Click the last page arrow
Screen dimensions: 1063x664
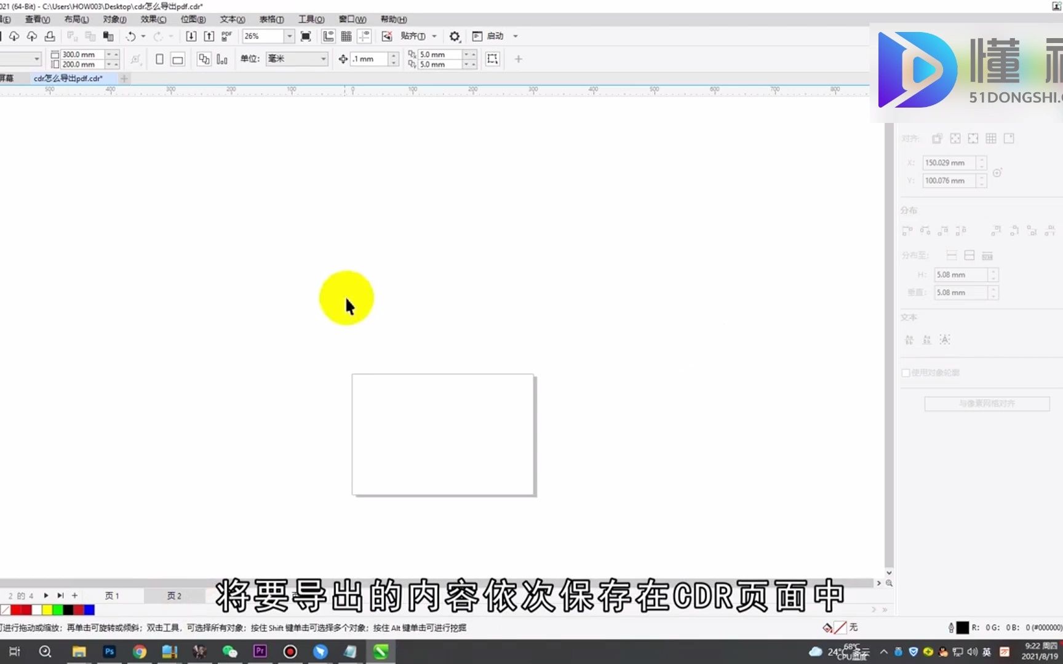(60, 596)
